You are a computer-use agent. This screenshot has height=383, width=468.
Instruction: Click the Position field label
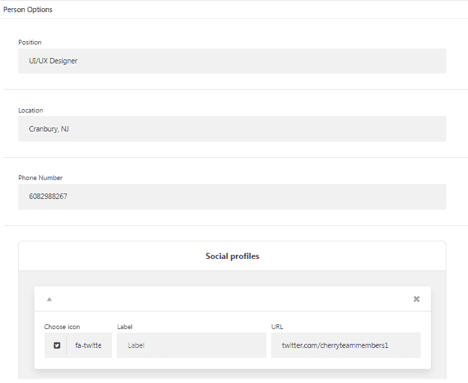click(30, 42)
